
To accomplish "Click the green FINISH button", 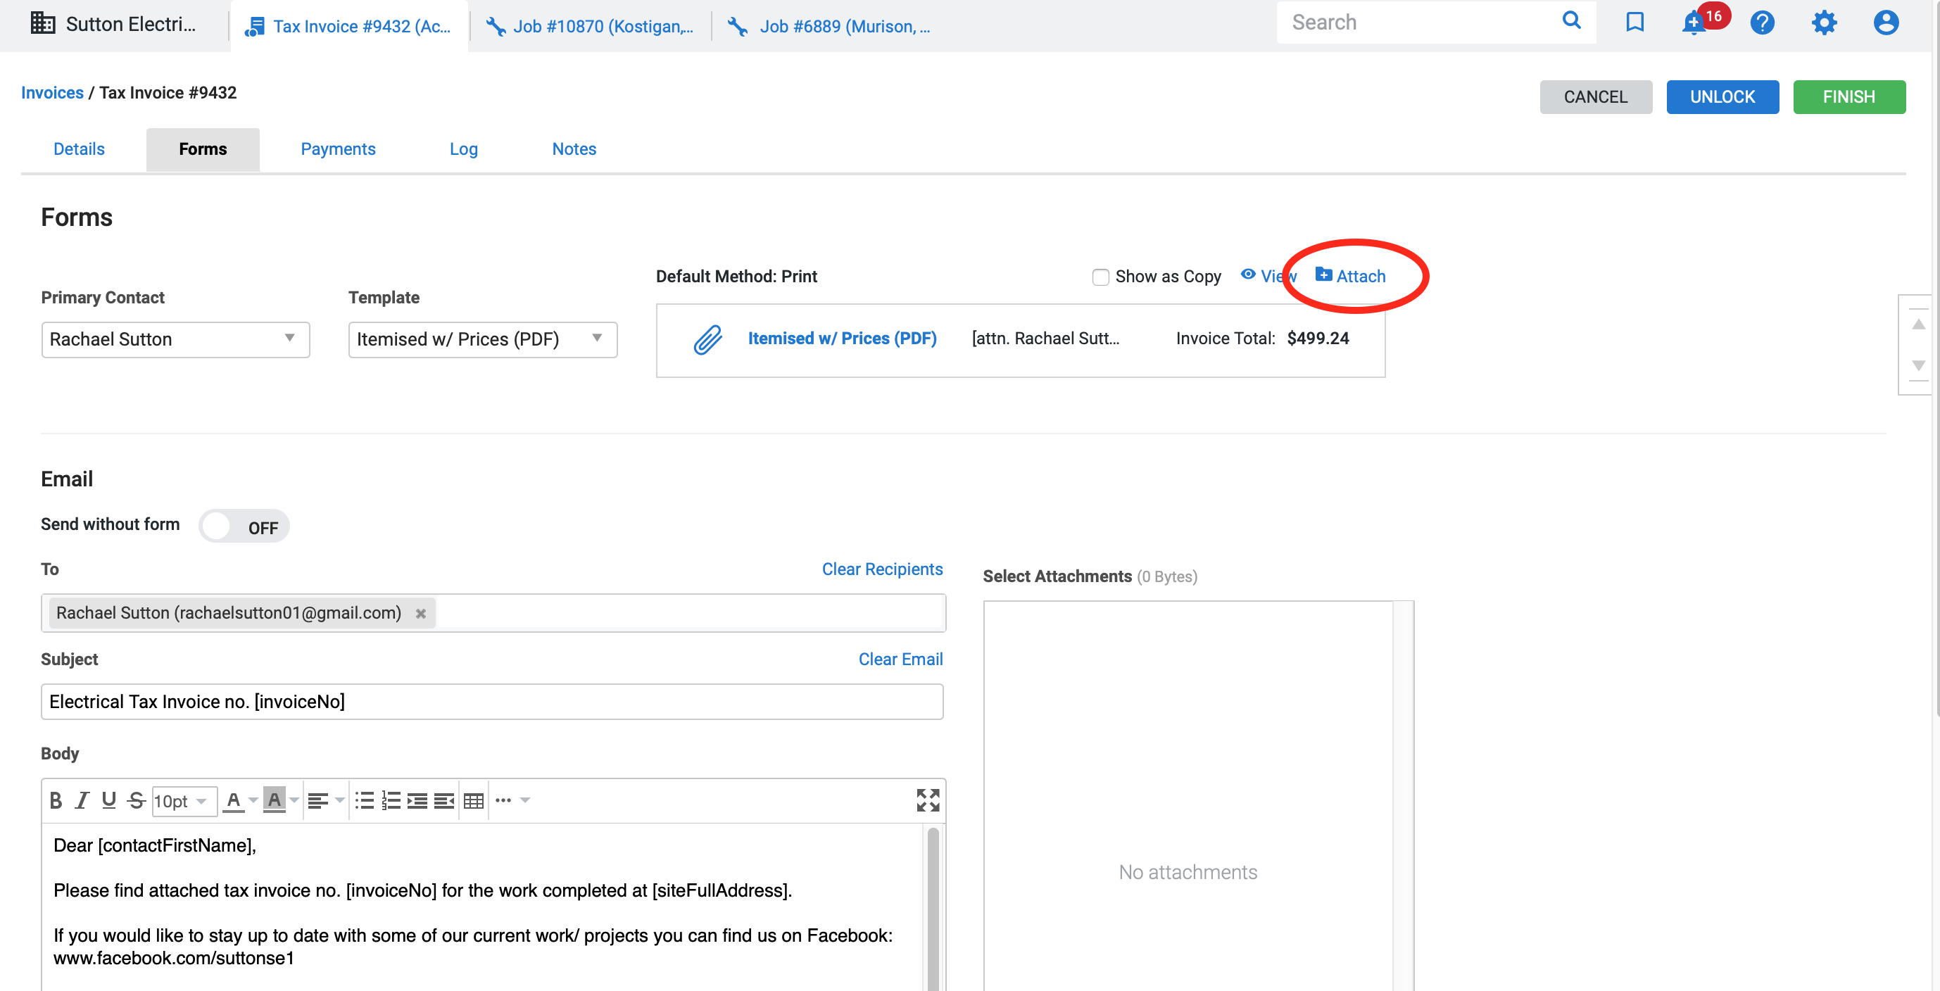I will click(1848, 97).
